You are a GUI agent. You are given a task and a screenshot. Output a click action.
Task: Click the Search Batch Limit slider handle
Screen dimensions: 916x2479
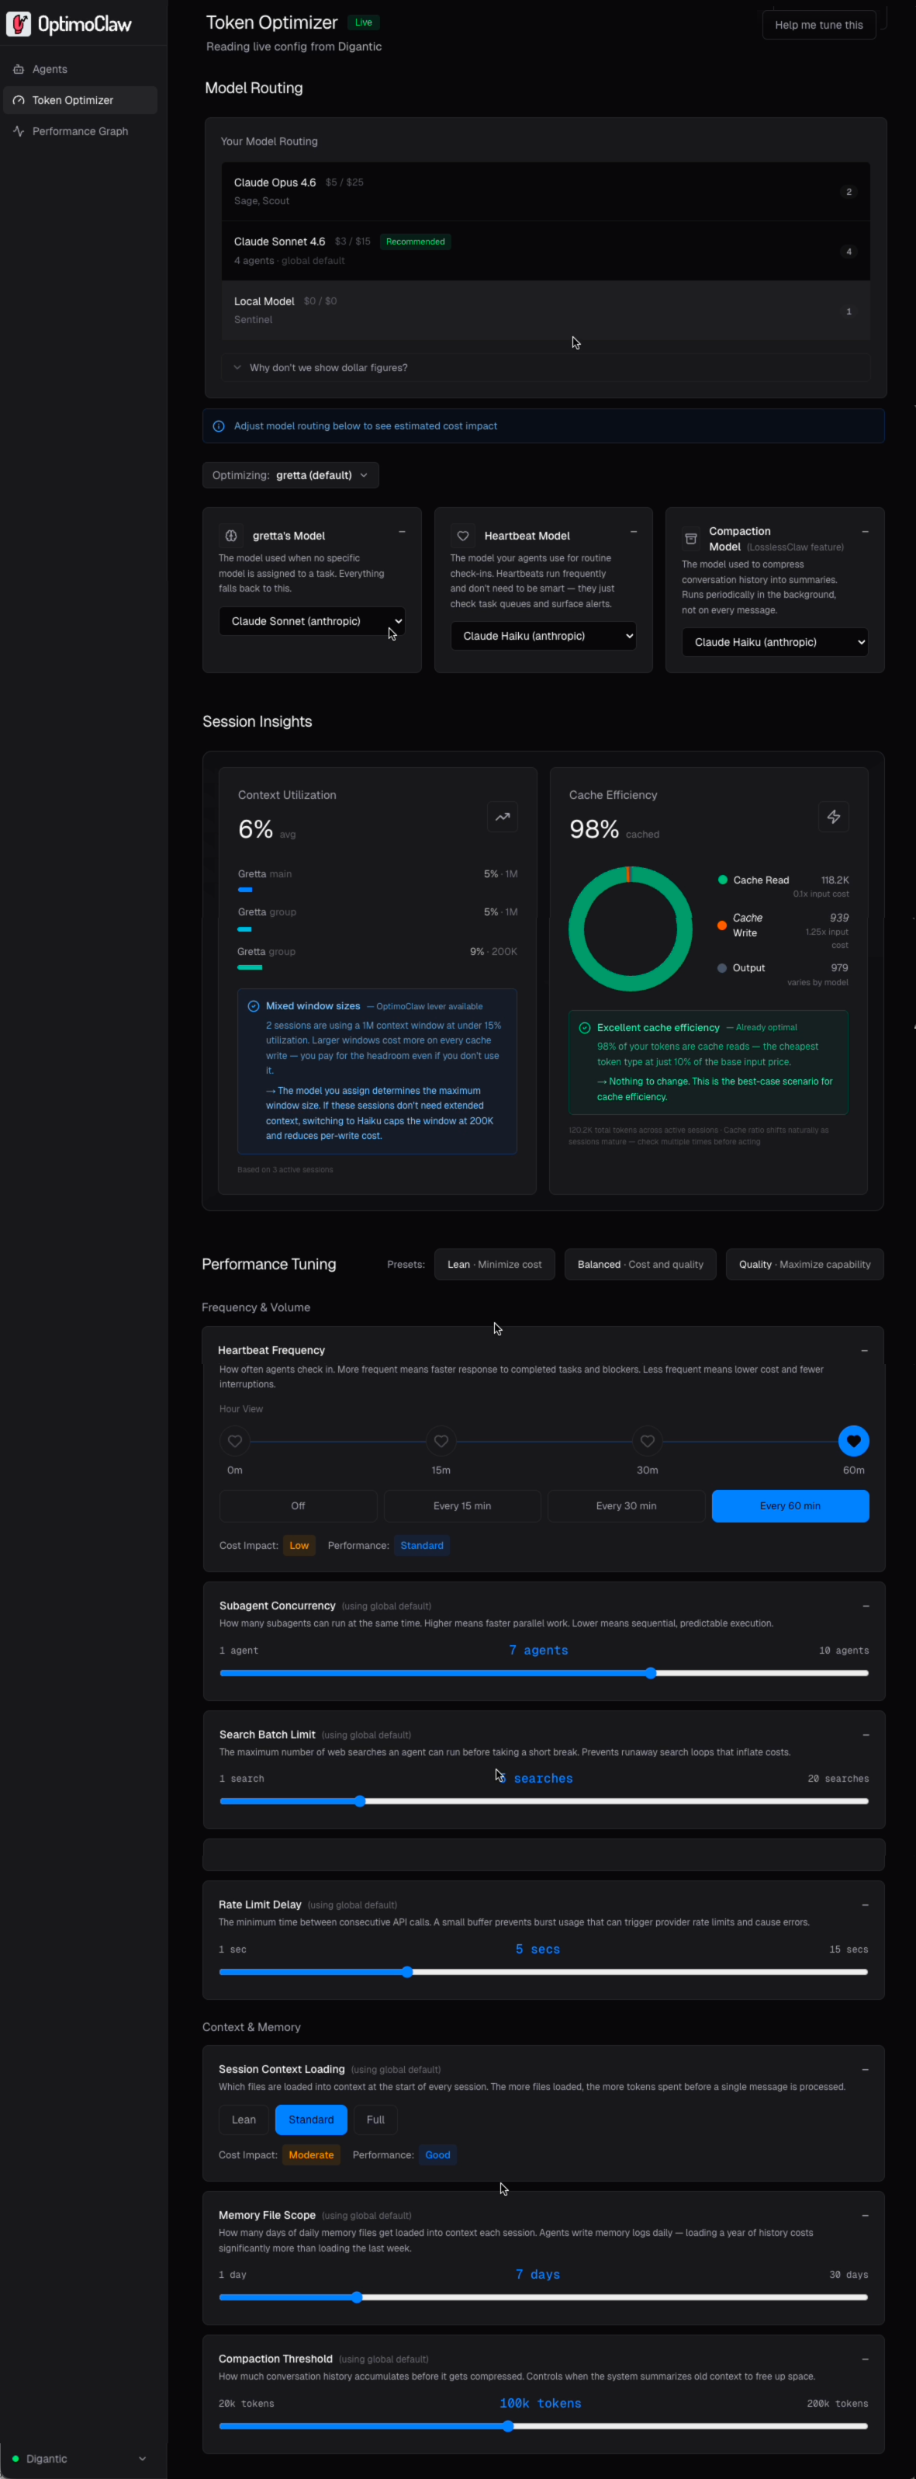(359, 1801)
